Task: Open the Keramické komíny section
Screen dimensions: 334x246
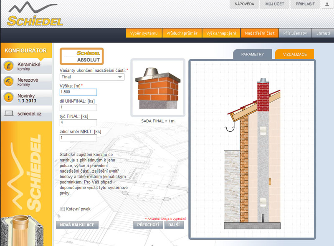Action: pyautogui.click(x=26, y=66)
